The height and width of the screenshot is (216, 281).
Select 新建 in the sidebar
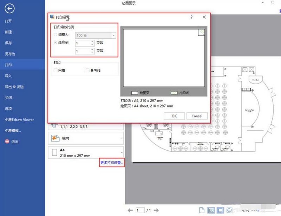pos(8,32)
